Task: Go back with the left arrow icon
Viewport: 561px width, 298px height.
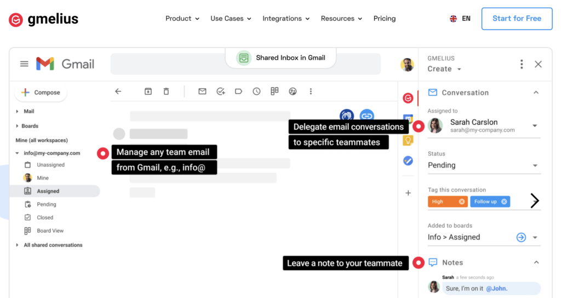Action: (118, 91)
